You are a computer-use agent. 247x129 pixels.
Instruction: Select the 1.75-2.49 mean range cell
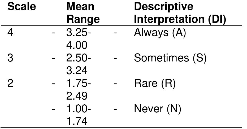coord(79,90)
